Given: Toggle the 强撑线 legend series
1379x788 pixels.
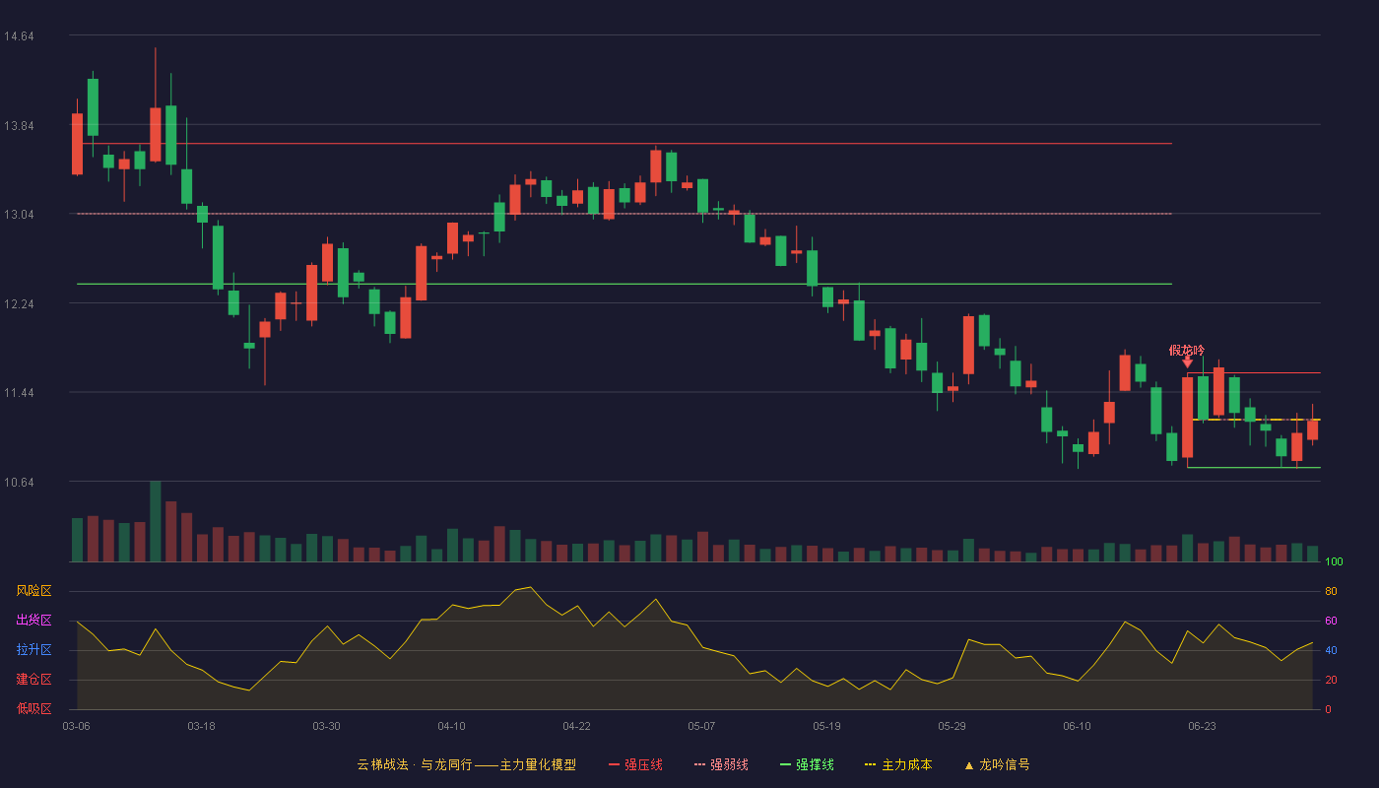Looking at the screenshot, I should tap(807, 764).
